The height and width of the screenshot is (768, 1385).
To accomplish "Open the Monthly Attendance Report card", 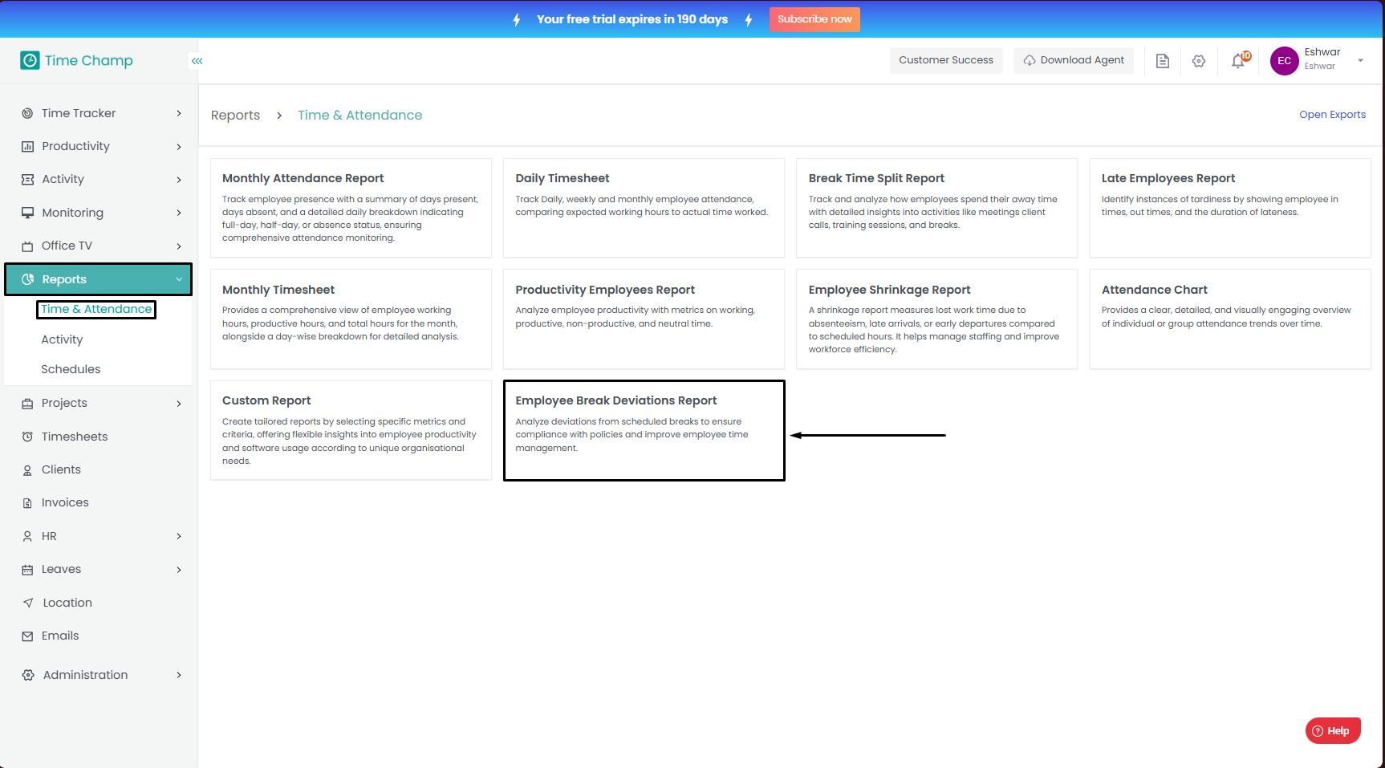I will point(351,208).
